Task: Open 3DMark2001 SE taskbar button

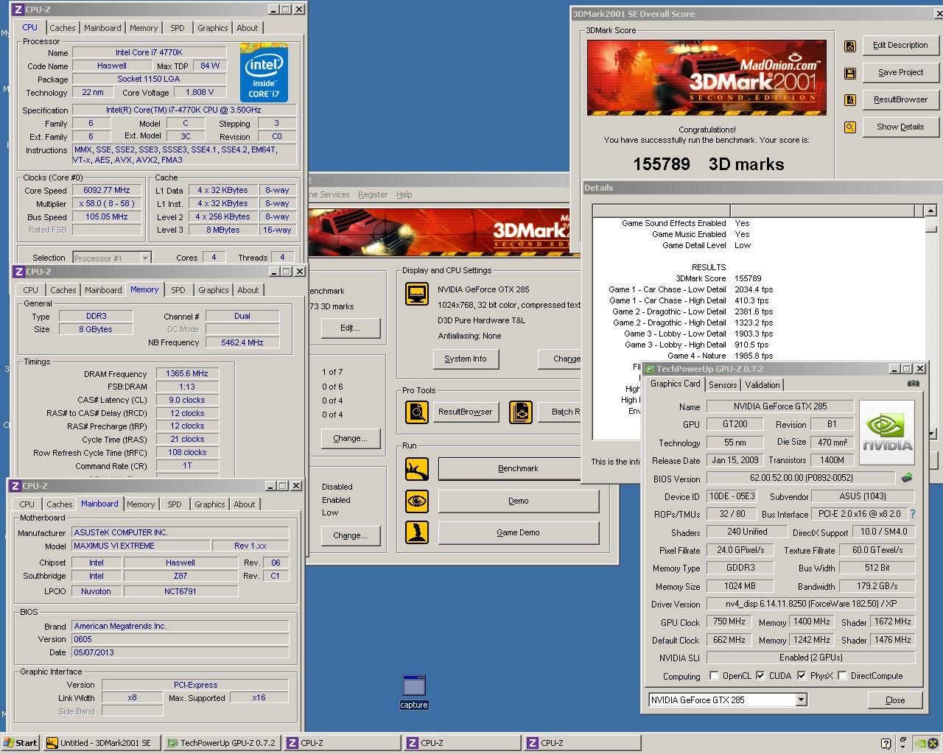Action: pyautogui.click(x=101, y=743)
